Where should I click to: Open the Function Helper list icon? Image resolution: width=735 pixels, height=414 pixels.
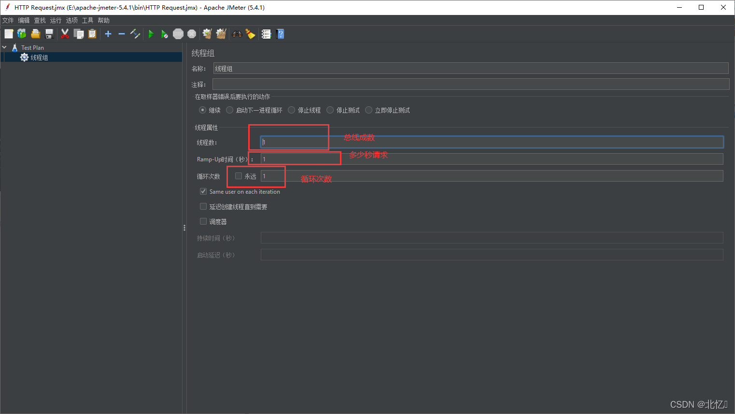tap(266, 34)
